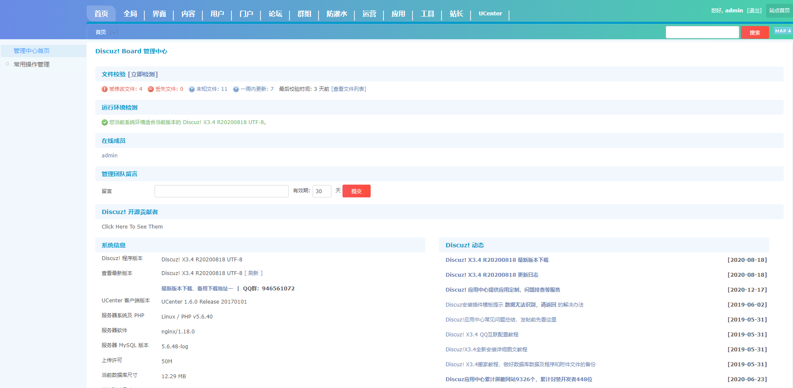Click the missing-files red minus icon
Screen dimensions: 793x388
tap(151, 89)
